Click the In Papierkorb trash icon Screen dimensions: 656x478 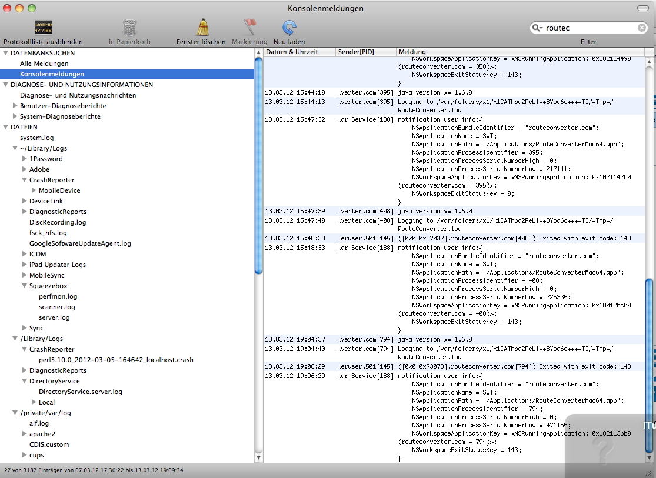point(129,28)
